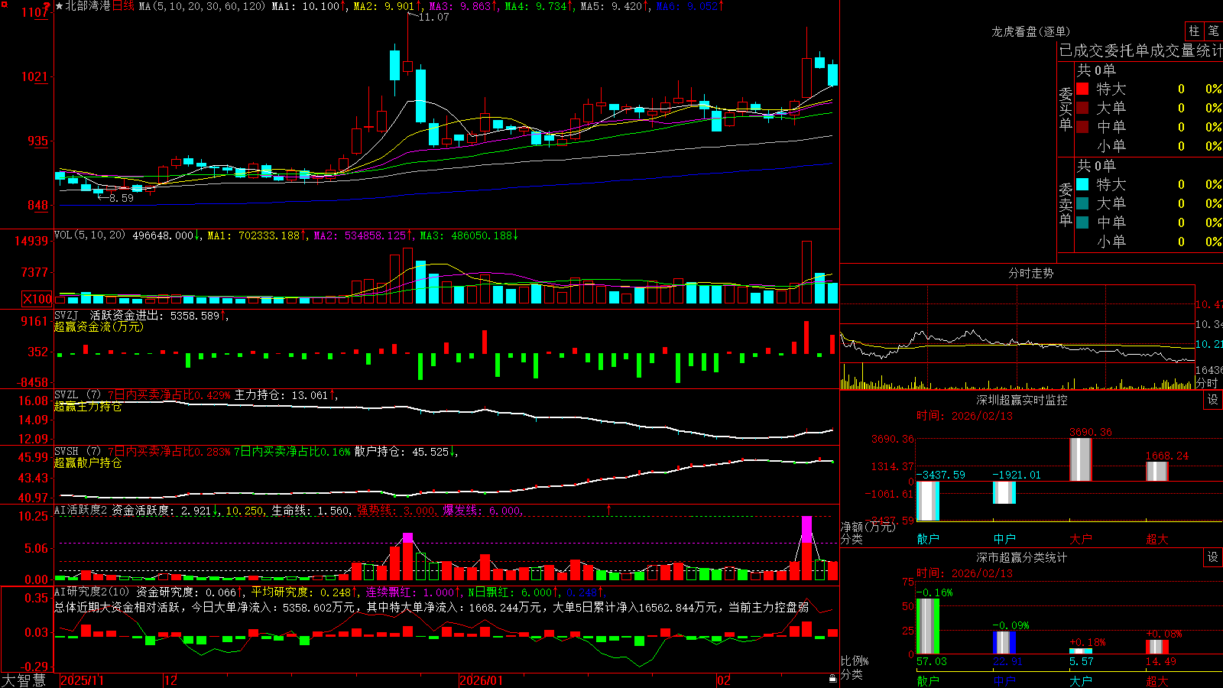Jump to 2025/11 on the time axis

(82, 680)
